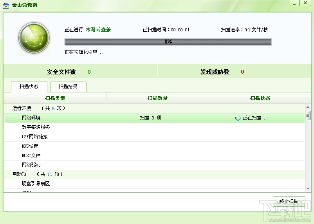Image resolution: width=314 pixels, height=224 pixels.
Task: Select the LSP网络链接 row
Action: 154,137
